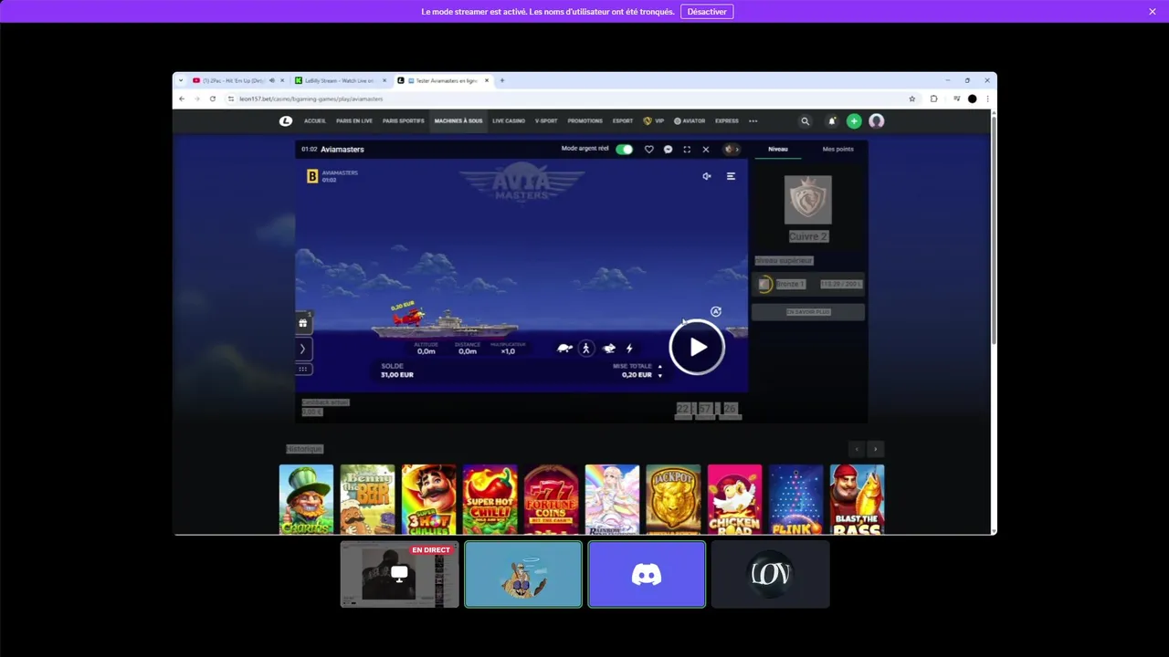The height and width of the screenshot is (657, 1169).
Task: Mute the Aviamasters game sound
Action: click(707, 176)
